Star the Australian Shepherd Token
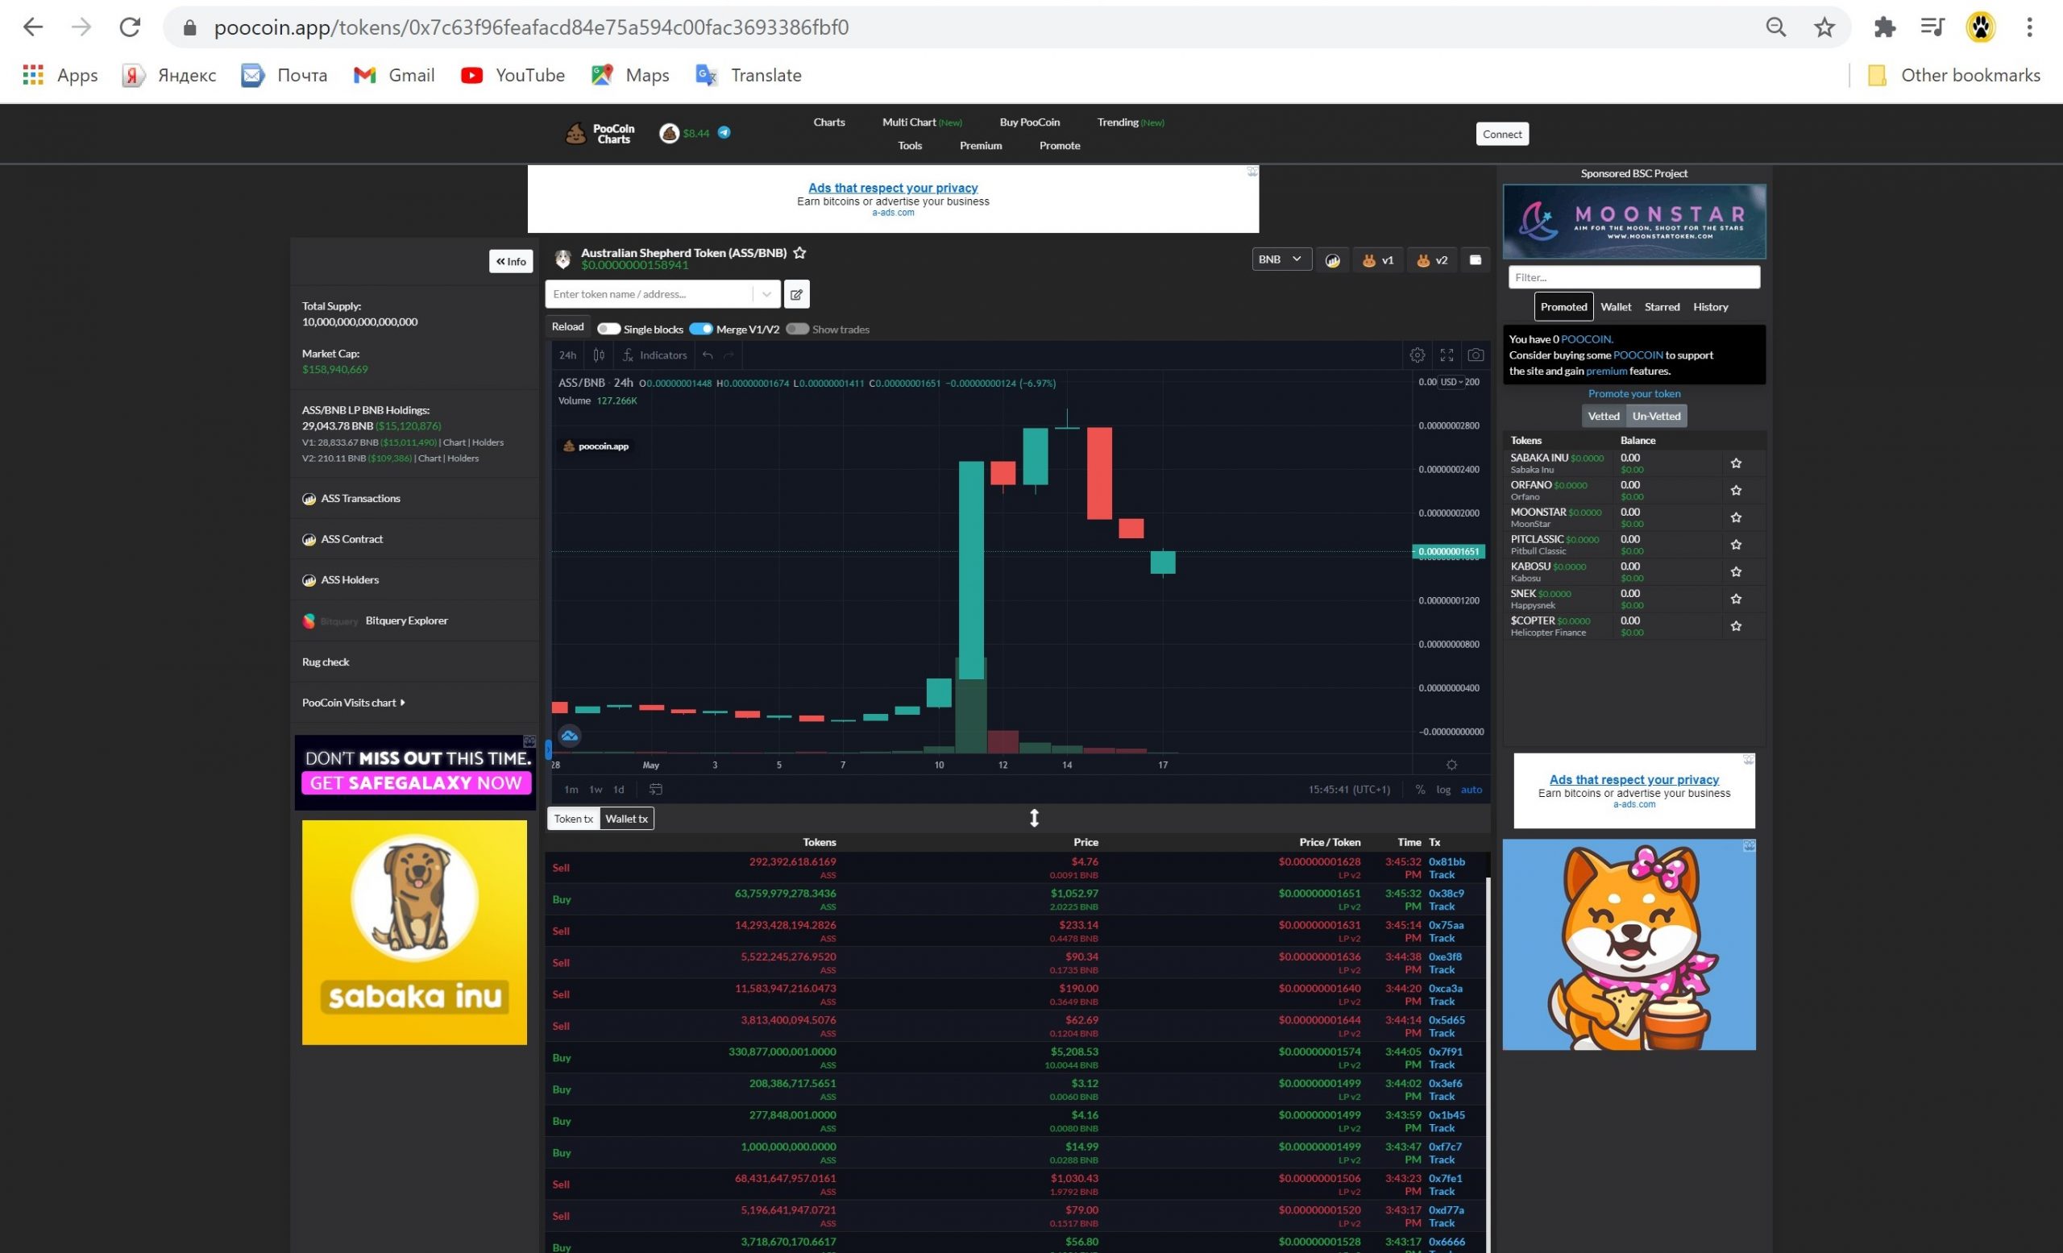The height and width of the screenshot is (1253, 2063). click(x=799, y=253)
